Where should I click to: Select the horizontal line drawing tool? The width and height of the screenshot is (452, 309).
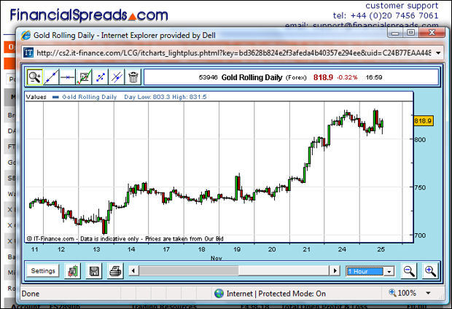(68, 77)
